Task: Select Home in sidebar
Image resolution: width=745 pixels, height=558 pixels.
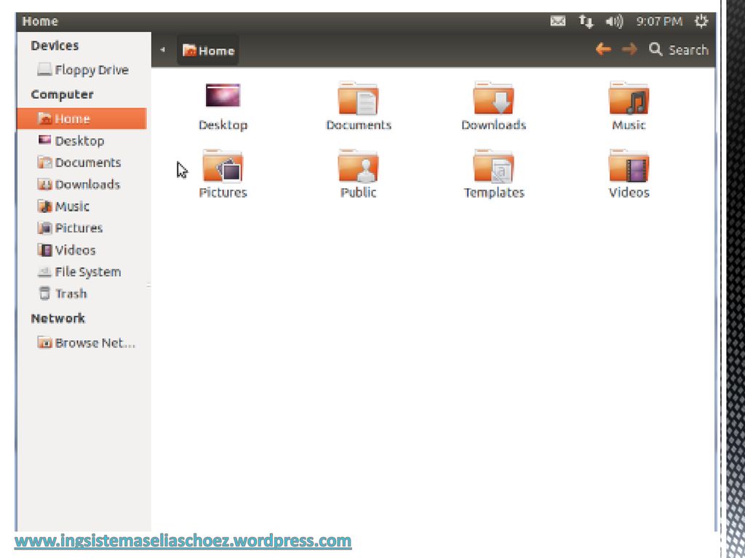Action: (x=81, y=118)
